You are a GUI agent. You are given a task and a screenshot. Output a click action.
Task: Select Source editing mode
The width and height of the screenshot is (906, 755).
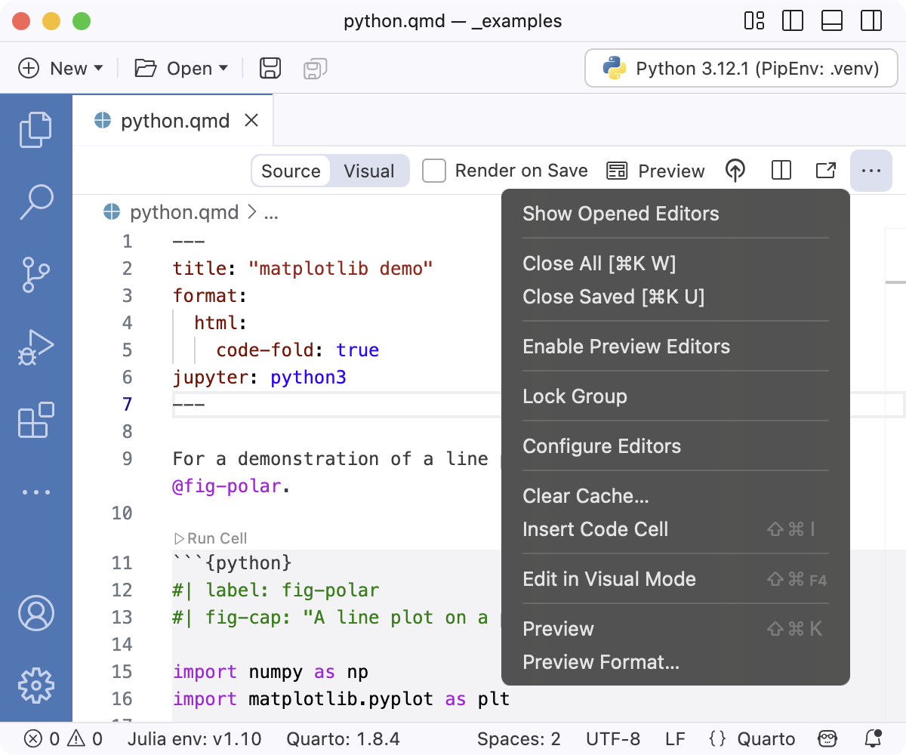pyautogui.click(x=291, y=171)
